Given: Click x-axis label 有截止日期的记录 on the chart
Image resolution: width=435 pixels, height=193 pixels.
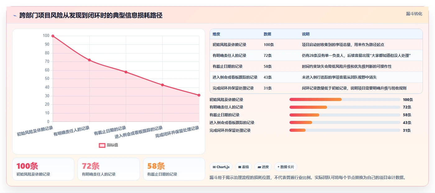Looking at the screenshot, I should (x=110, y=131).
